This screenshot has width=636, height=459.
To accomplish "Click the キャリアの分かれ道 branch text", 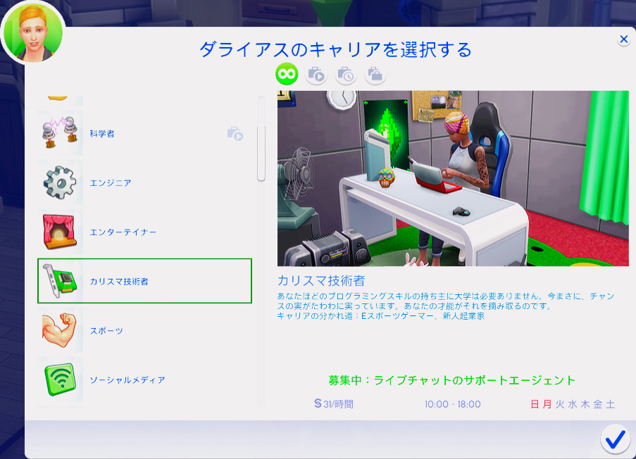I will [x=381, y=316].
